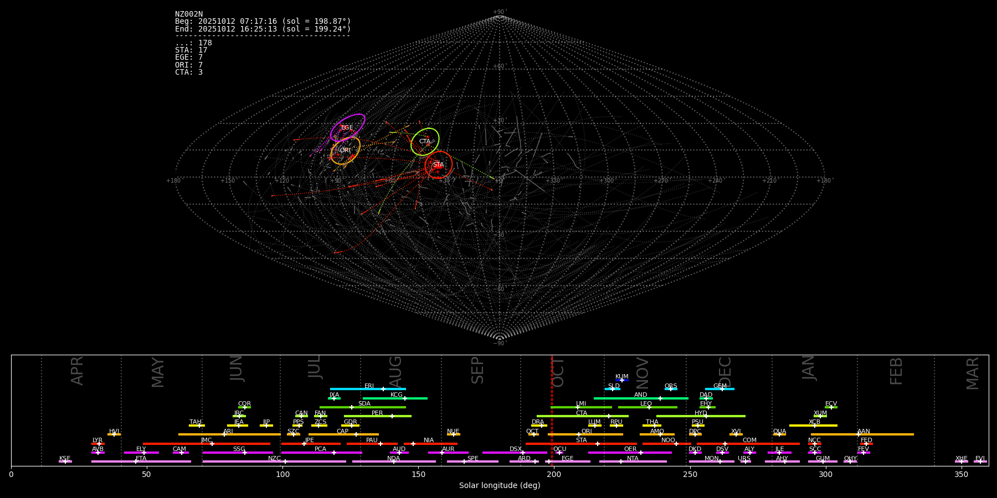Click the 'End: 20251012 16:25:13' line

click(x=263, y=29)
